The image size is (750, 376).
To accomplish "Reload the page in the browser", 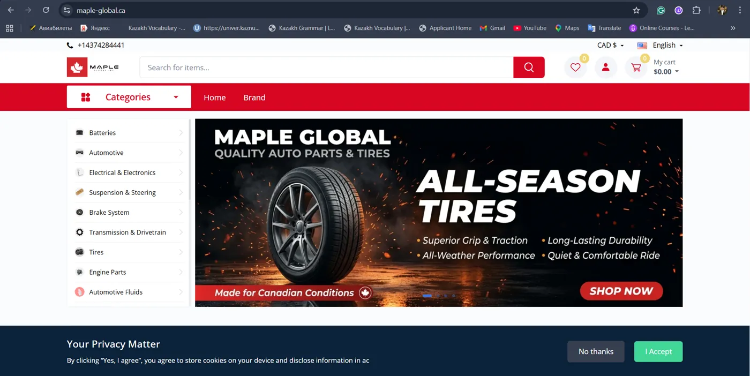I will coord(46,10).
